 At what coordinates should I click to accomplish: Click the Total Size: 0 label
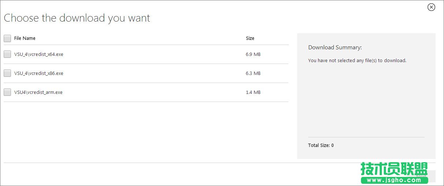321,145
